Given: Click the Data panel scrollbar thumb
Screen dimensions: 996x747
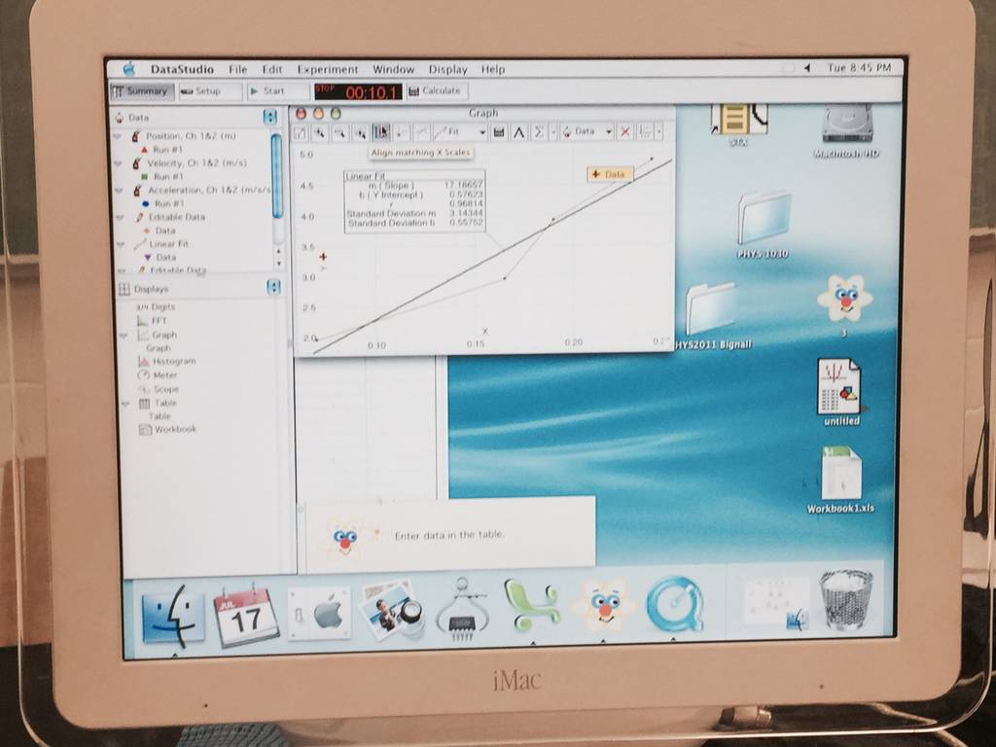Looking at the screenshot, I should click(276, 176).
